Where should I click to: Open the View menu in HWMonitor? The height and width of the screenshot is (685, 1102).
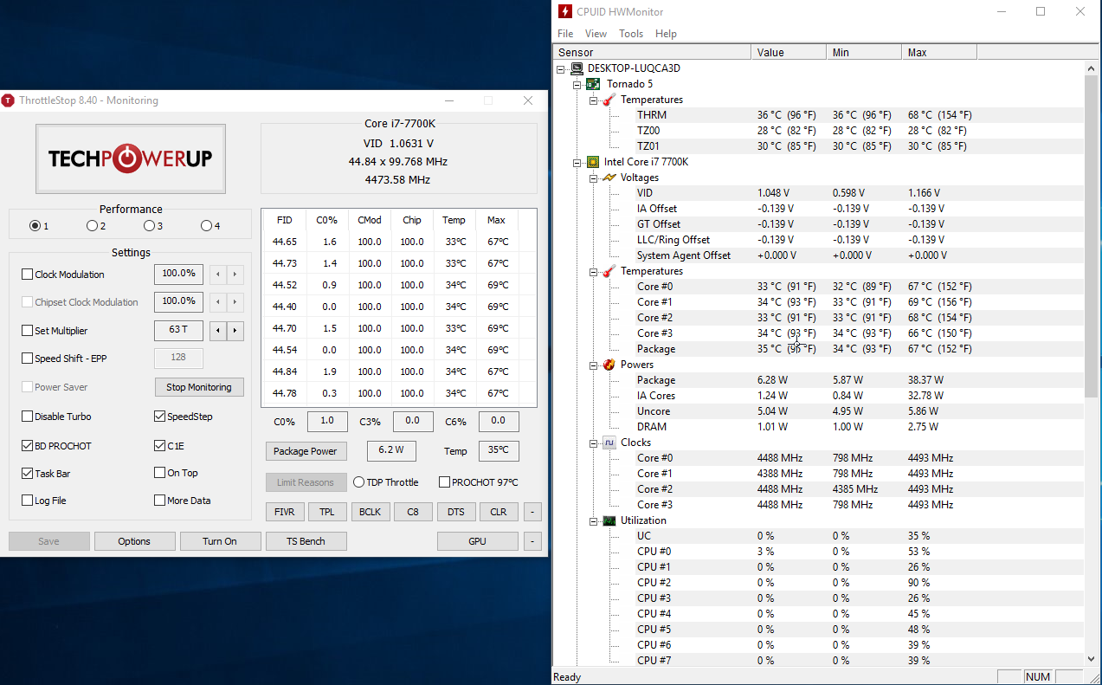596,34
